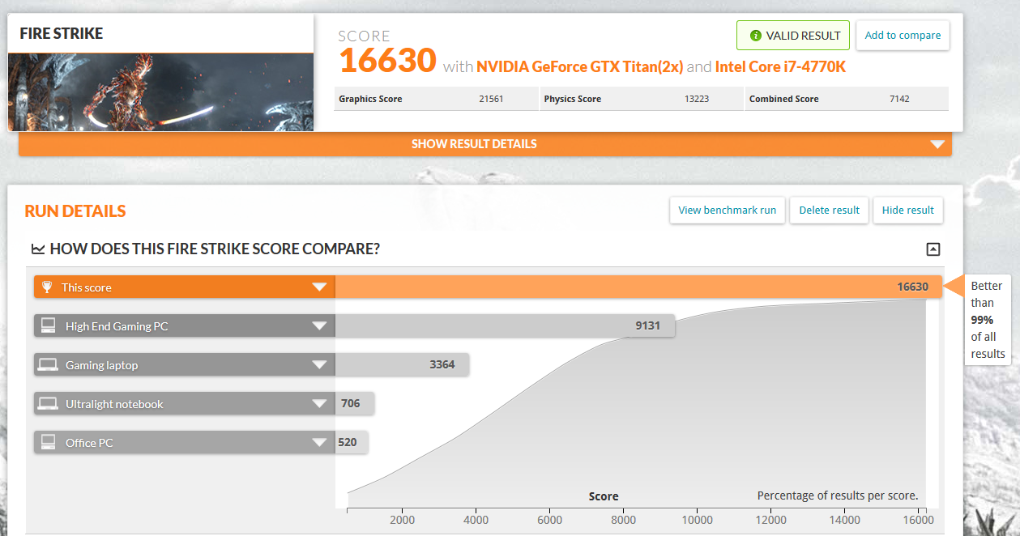Click the Combined Score value 7142
Screen dimensions: 1020x536
coord(899,99)
